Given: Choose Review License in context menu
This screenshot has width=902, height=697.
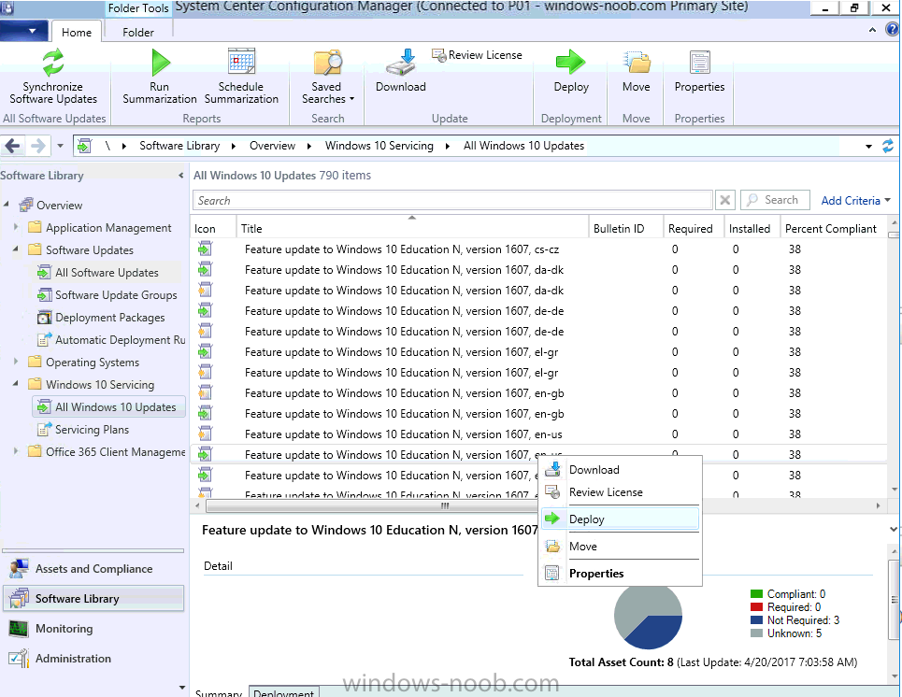Looking at the screenshot, I should coord(620,492).
